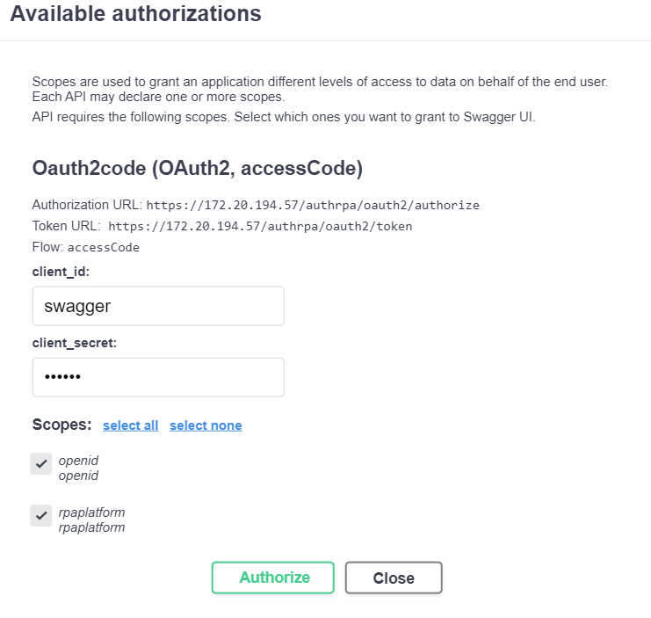Click the "select none" scopes link
Image resolution: width=651 pixels, height=618 pixels.
[x=206, y=425]
